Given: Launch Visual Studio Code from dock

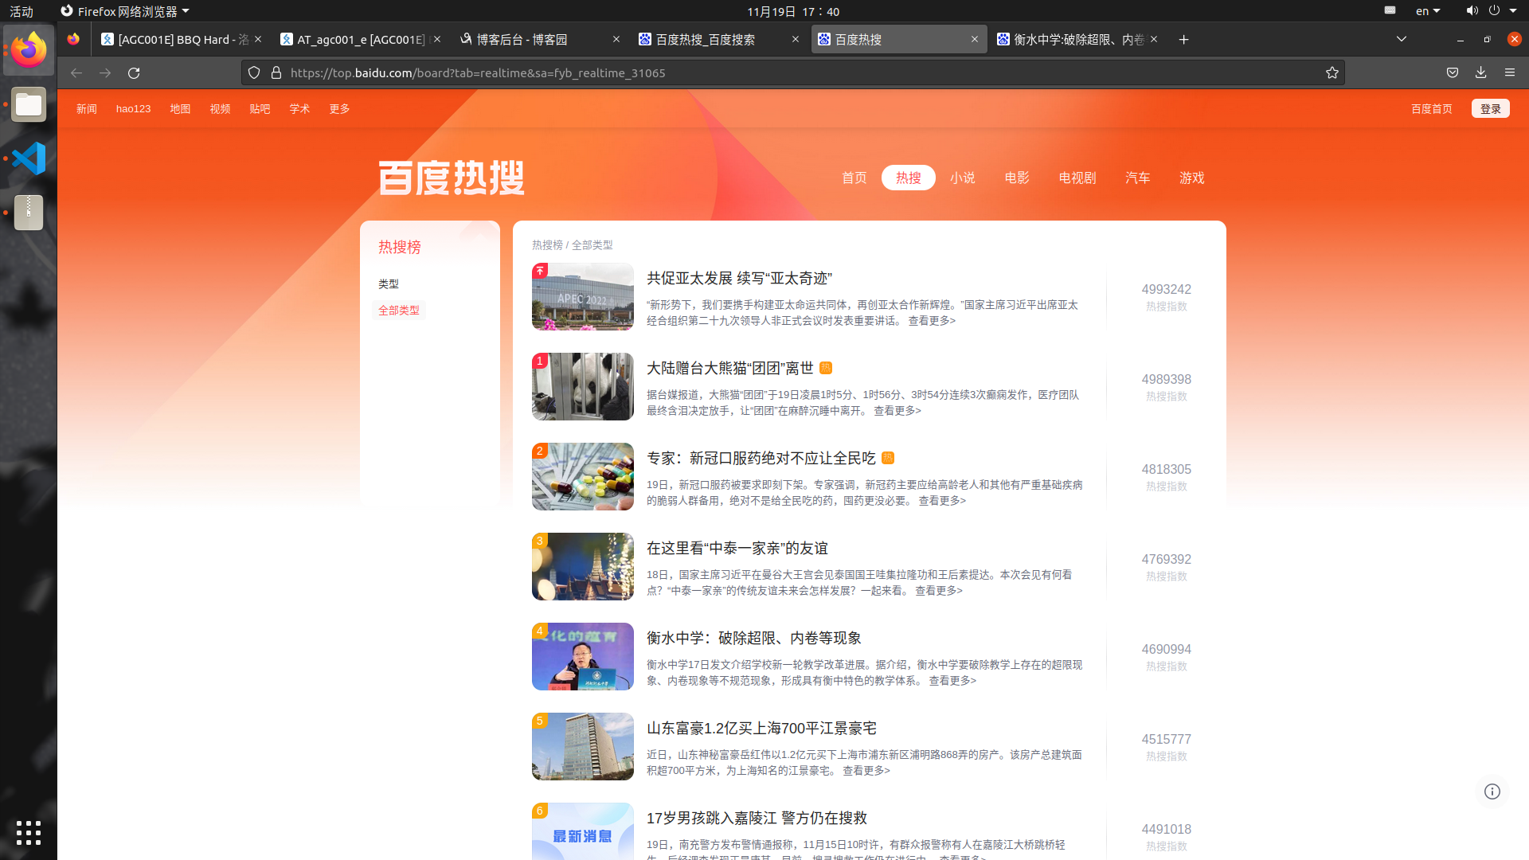Looking at the screenshot, I should point(29,158).
